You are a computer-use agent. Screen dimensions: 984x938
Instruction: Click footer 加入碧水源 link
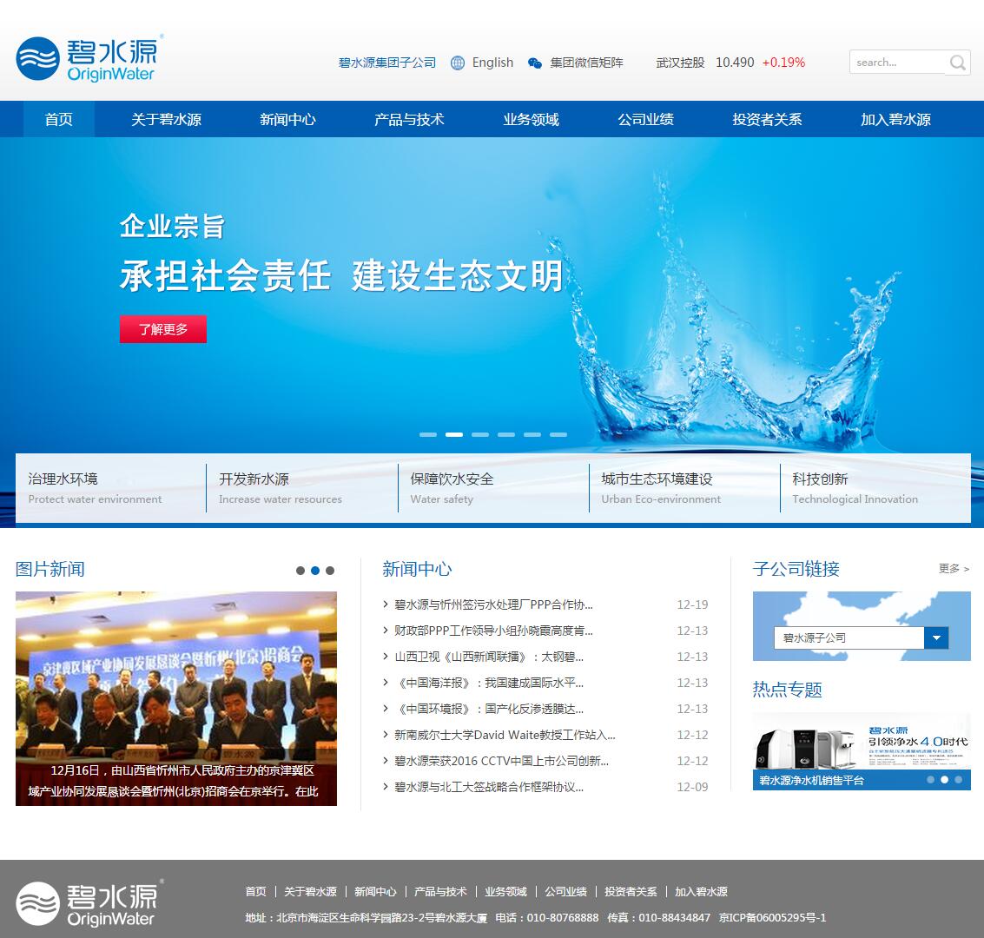tap(701, 892)
